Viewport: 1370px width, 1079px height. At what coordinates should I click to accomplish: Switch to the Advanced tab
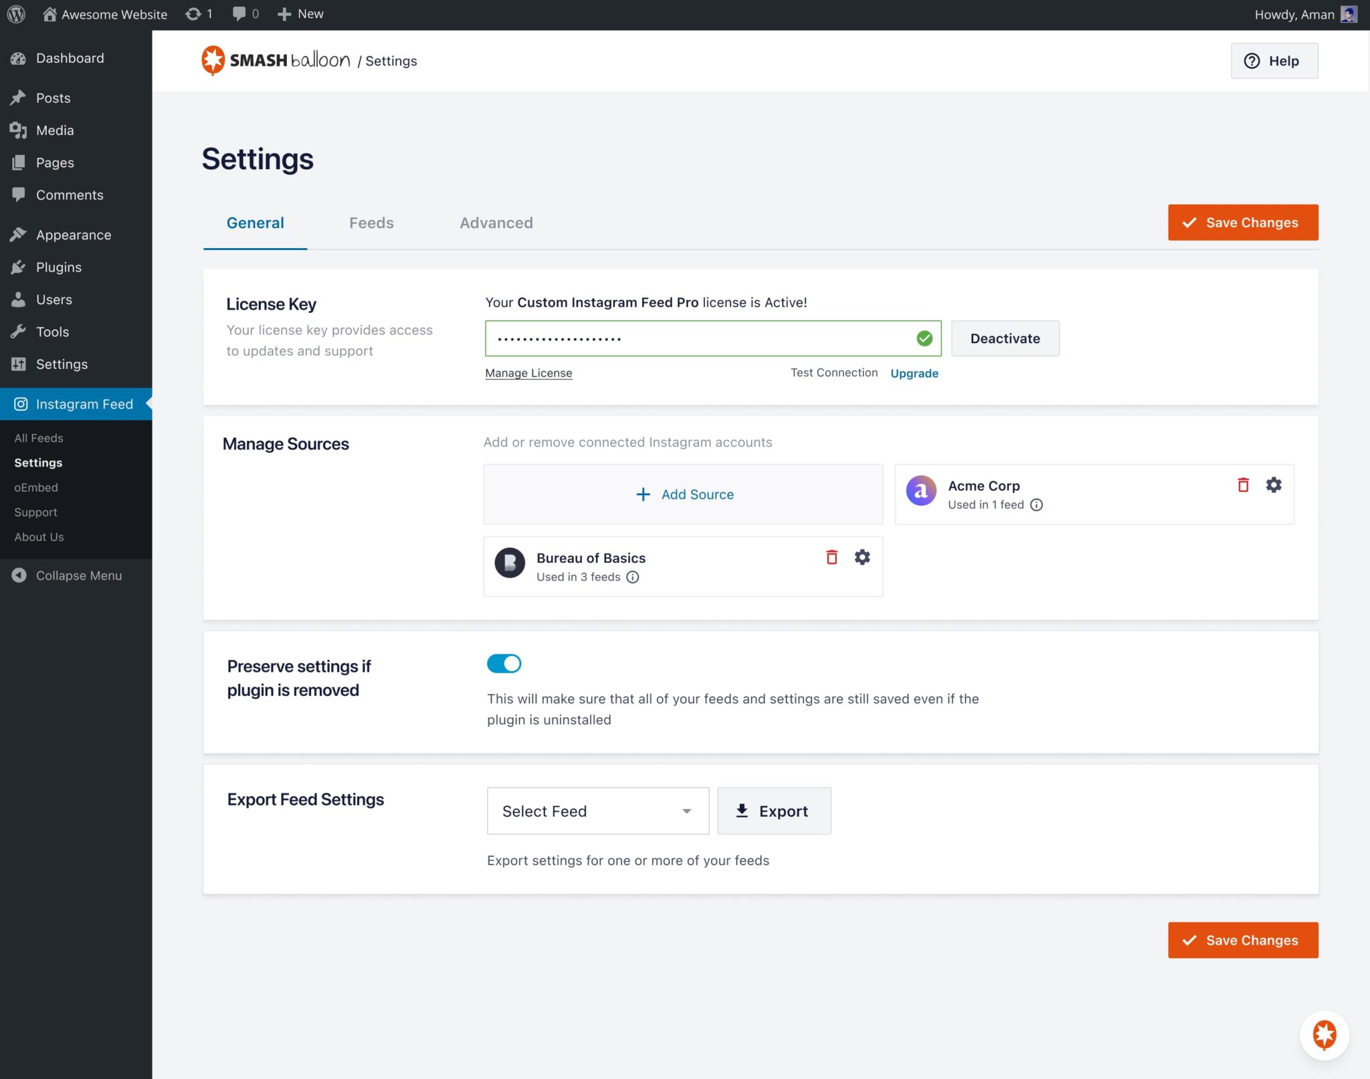(496, 223)
